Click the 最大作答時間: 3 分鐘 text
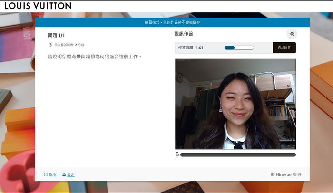This screenshot has height=193, width=333. pos(69,45)
